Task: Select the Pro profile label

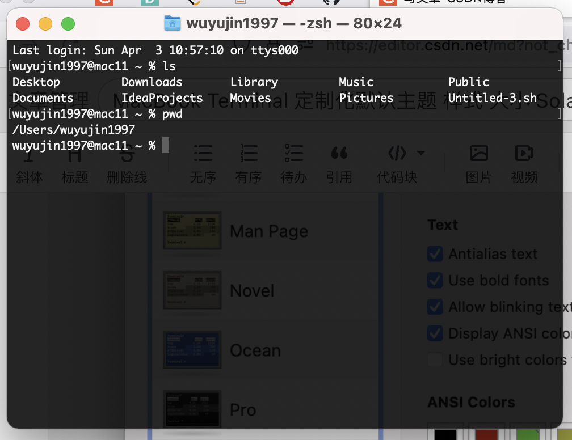Action: (243, 410)
